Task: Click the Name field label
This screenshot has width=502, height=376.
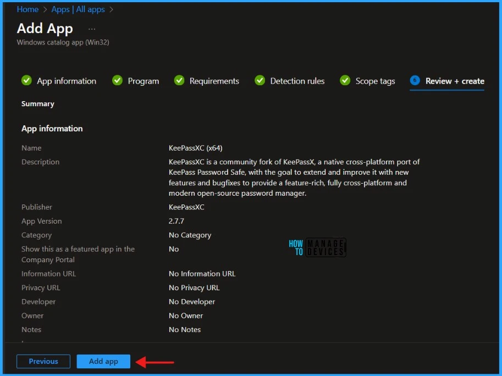Action: (x=31, y=148)
